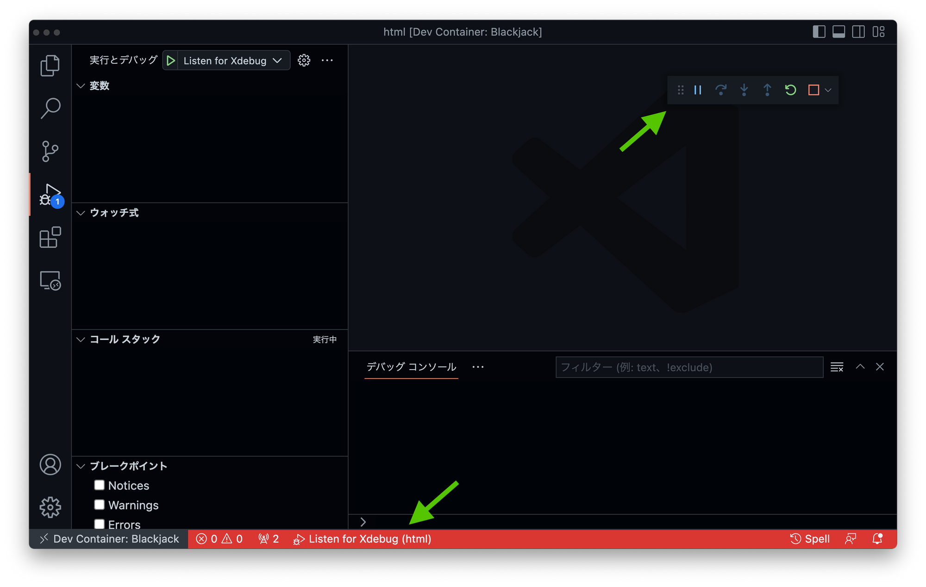Click the filter input in debug console
Image resolution: width=926 pixels, height=587 pixels.
pos(689,367)
